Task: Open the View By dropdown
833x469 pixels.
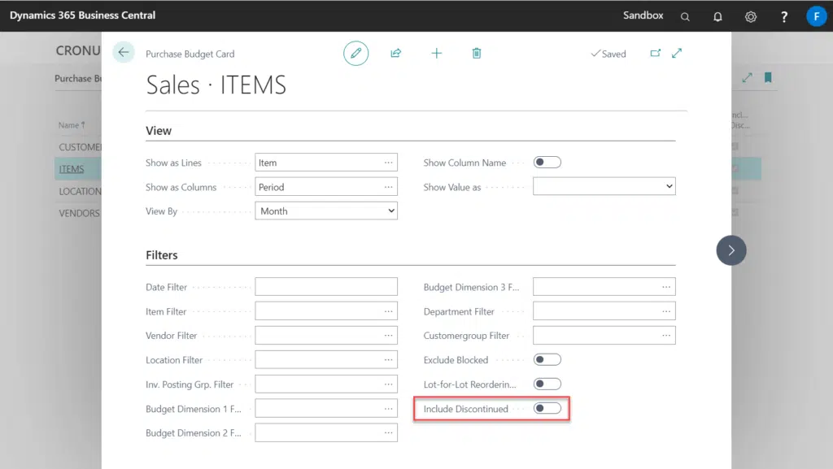Action: [326, 211]
